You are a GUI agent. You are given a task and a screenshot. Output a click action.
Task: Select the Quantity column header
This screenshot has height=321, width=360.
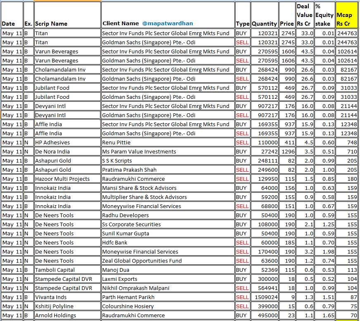265,15
